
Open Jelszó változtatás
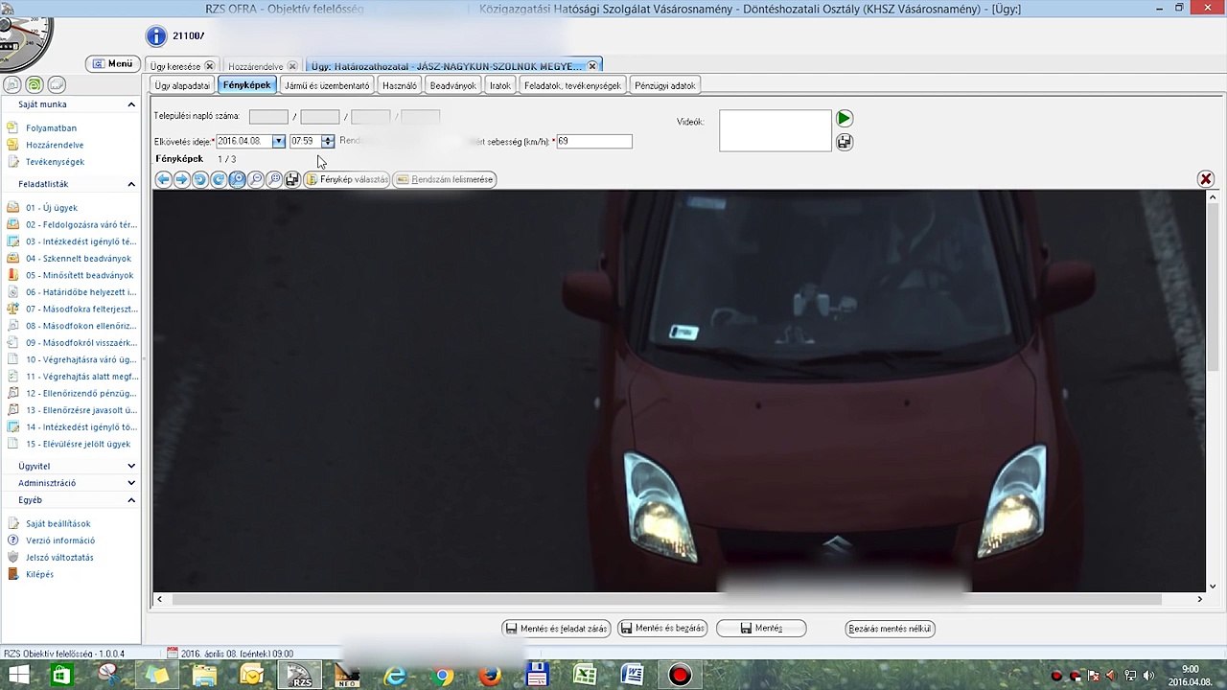coord(59,558)
